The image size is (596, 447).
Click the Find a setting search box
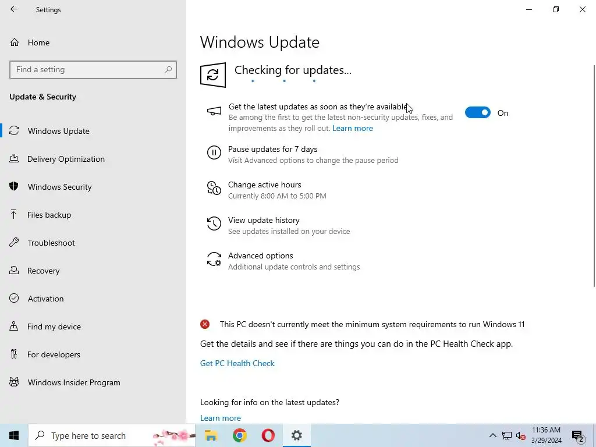point(93,70)
